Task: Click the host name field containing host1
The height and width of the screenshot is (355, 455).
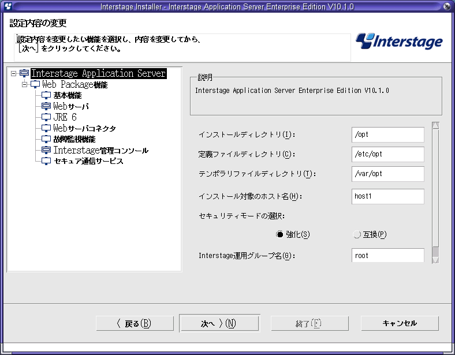Action: 387,196
